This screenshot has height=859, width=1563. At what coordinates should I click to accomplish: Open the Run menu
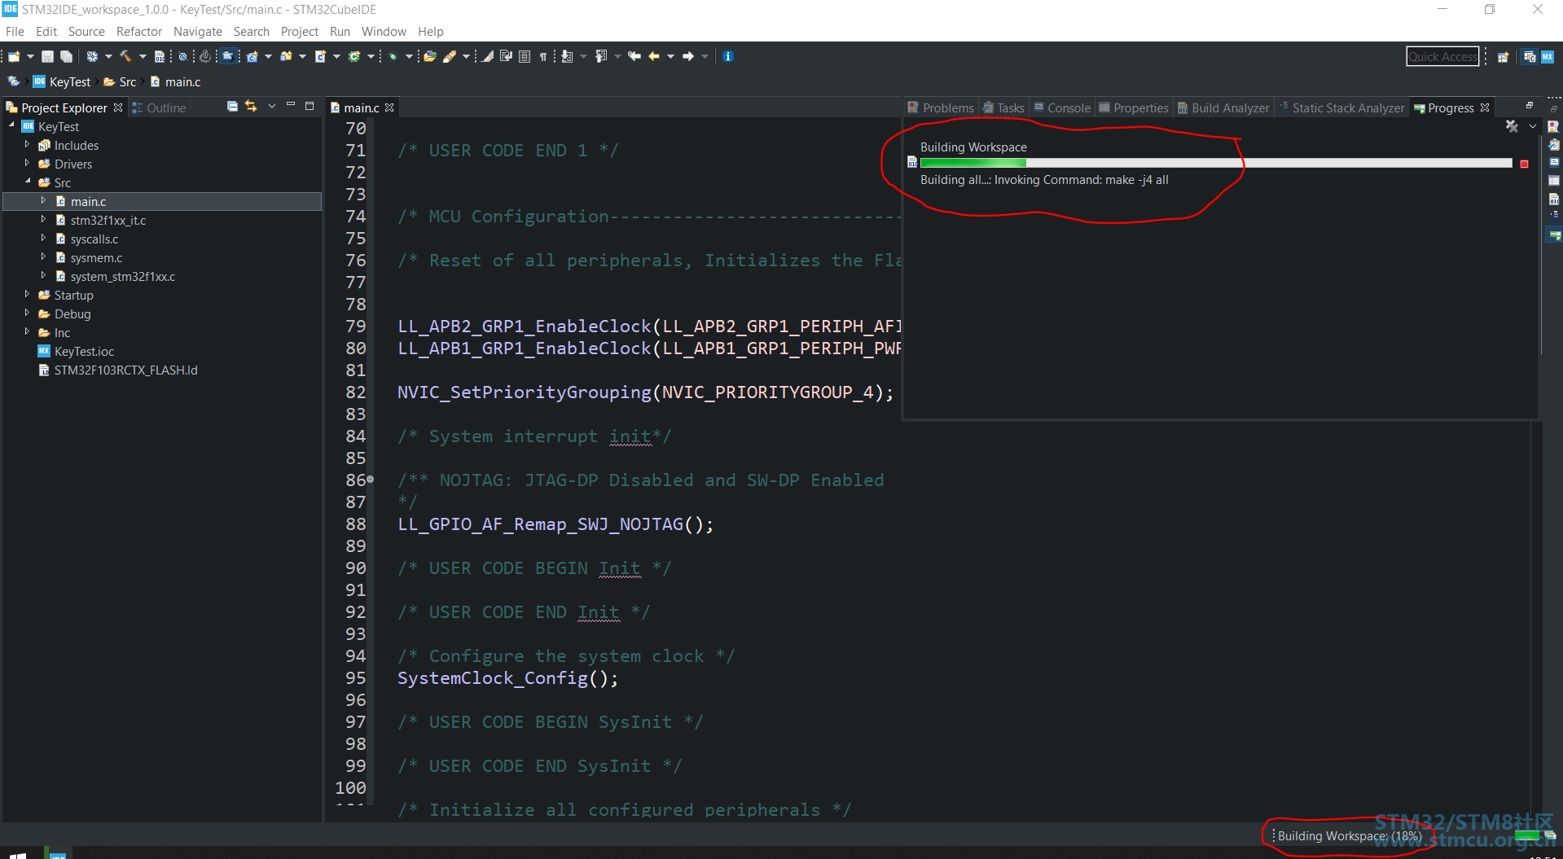pos(340,31)
